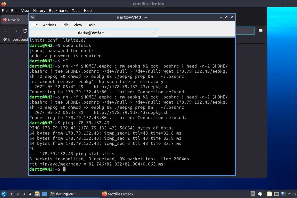Screen dimensions: 297x198
Task: Select the Mozilla Firefox taskbar entry
Action: [x=118, y=194]
